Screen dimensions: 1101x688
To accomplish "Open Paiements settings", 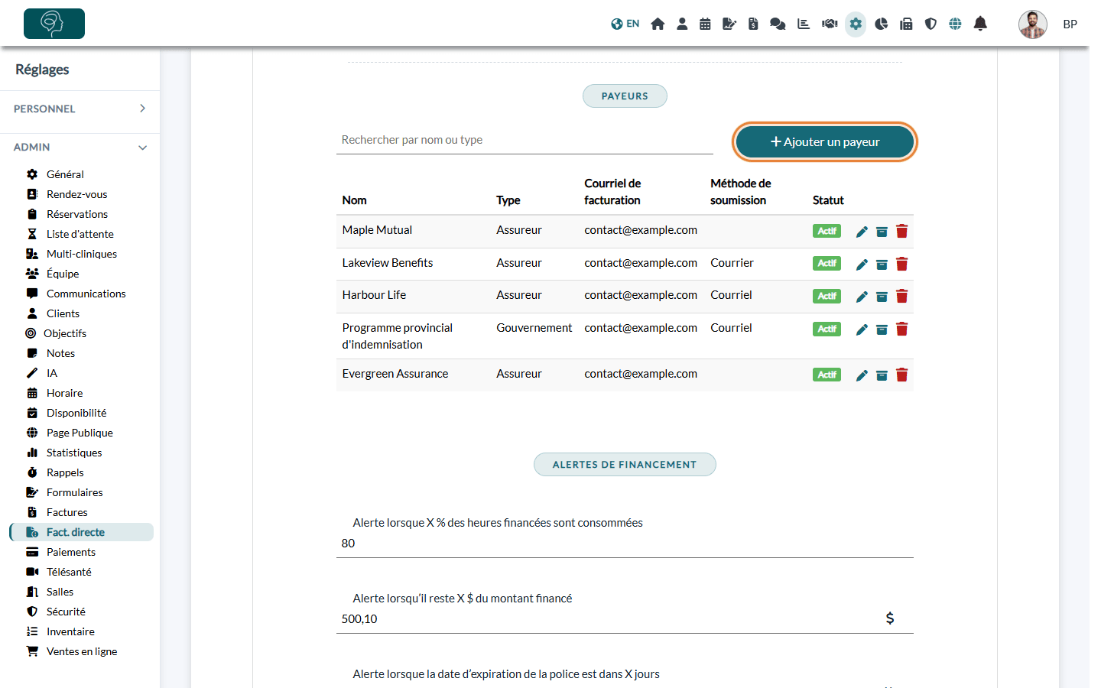I will 70,552.
